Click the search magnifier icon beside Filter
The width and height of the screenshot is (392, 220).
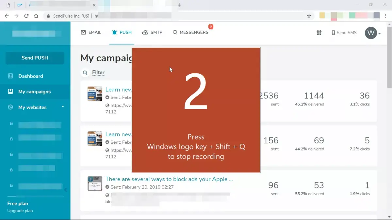pos(85,73)
